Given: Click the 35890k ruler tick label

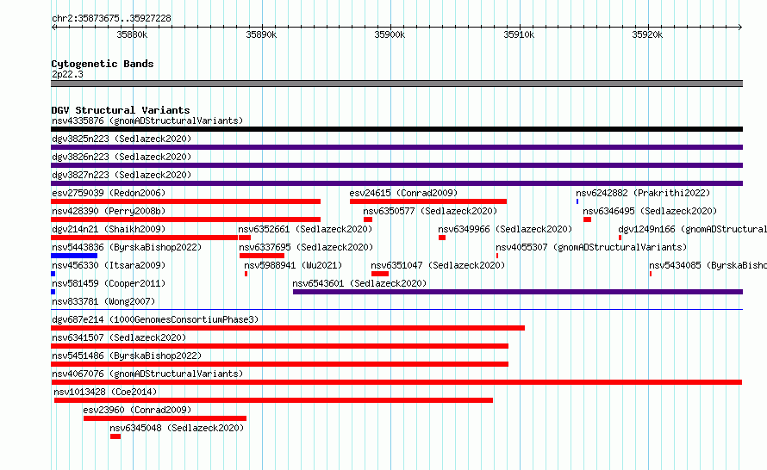Looking at the screenshot, I should click(261, 34).
